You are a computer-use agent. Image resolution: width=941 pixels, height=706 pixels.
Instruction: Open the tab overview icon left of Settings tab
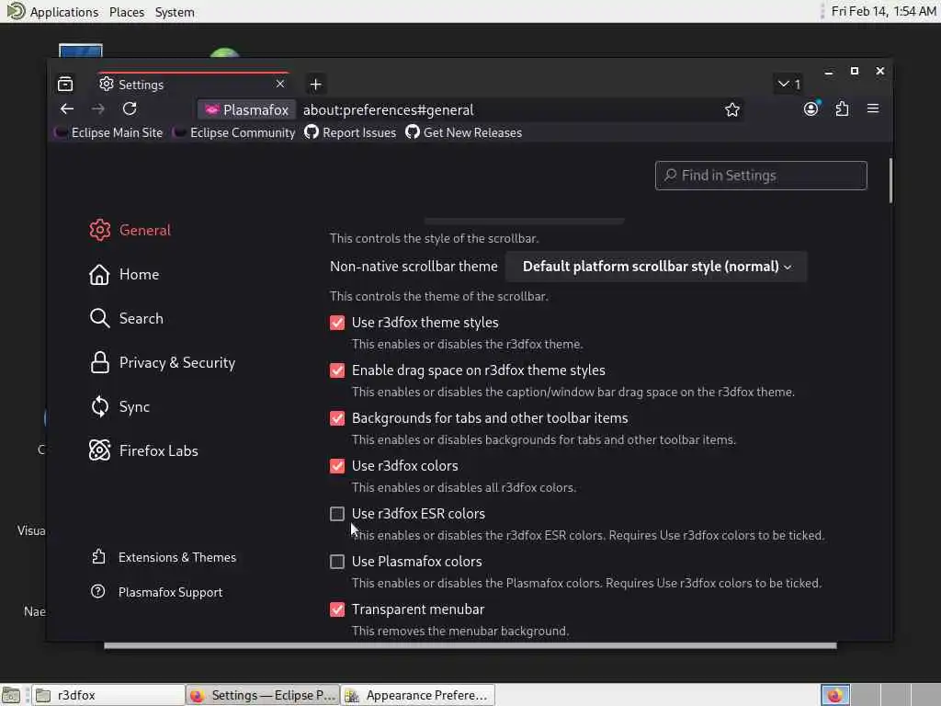[65, 84]
